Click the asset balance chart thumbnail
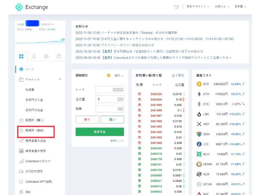 pyautogui.click(x=40, y=41)
